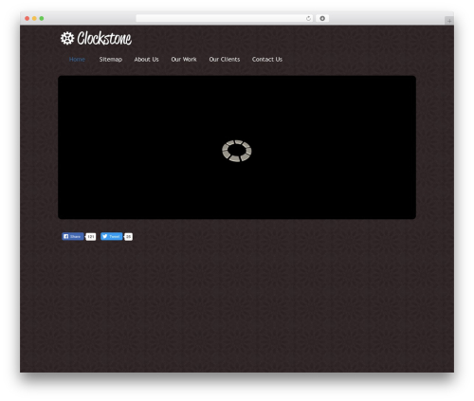Click the Twitter Tweet button

pyautogui.click(x=111, y=236)
